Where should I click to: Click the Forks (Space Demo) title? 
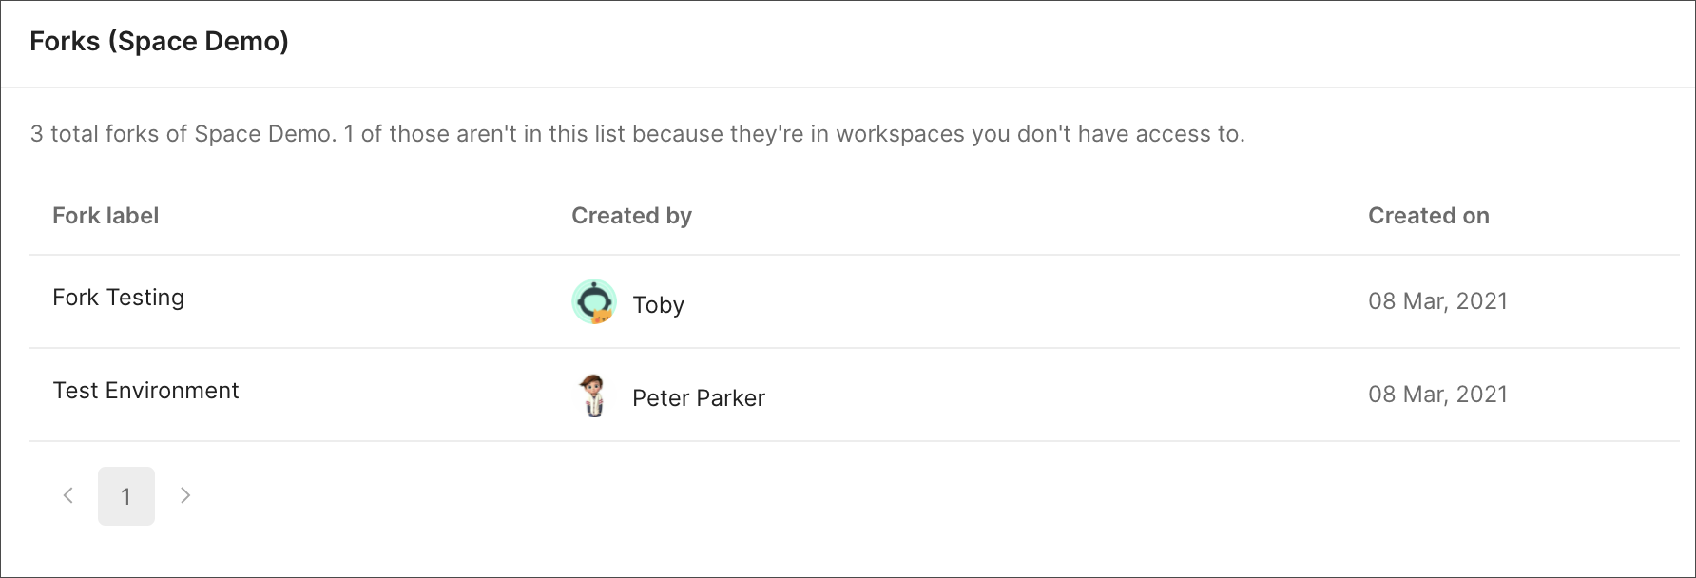[159, 42]
